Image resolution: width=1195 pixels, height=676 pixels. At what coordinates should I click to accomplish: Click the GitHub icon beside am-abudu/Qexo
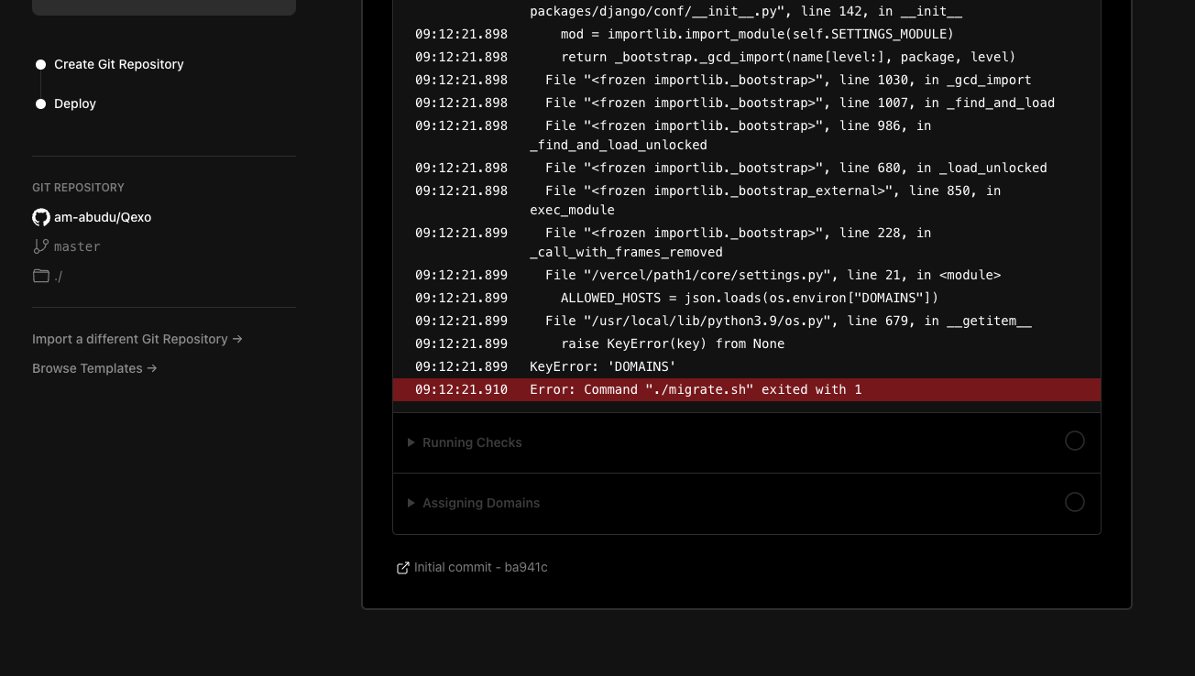click(41, 217)
